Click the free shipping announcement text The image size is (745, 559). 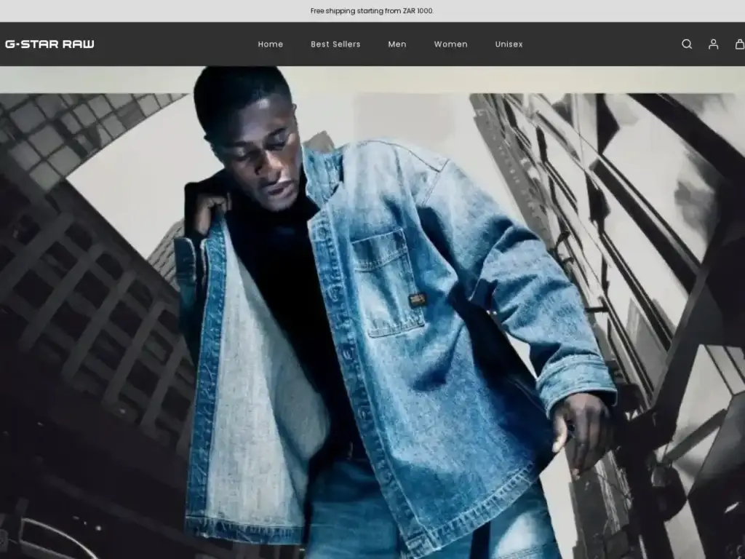pyautogui.click(x=372, y=11)
